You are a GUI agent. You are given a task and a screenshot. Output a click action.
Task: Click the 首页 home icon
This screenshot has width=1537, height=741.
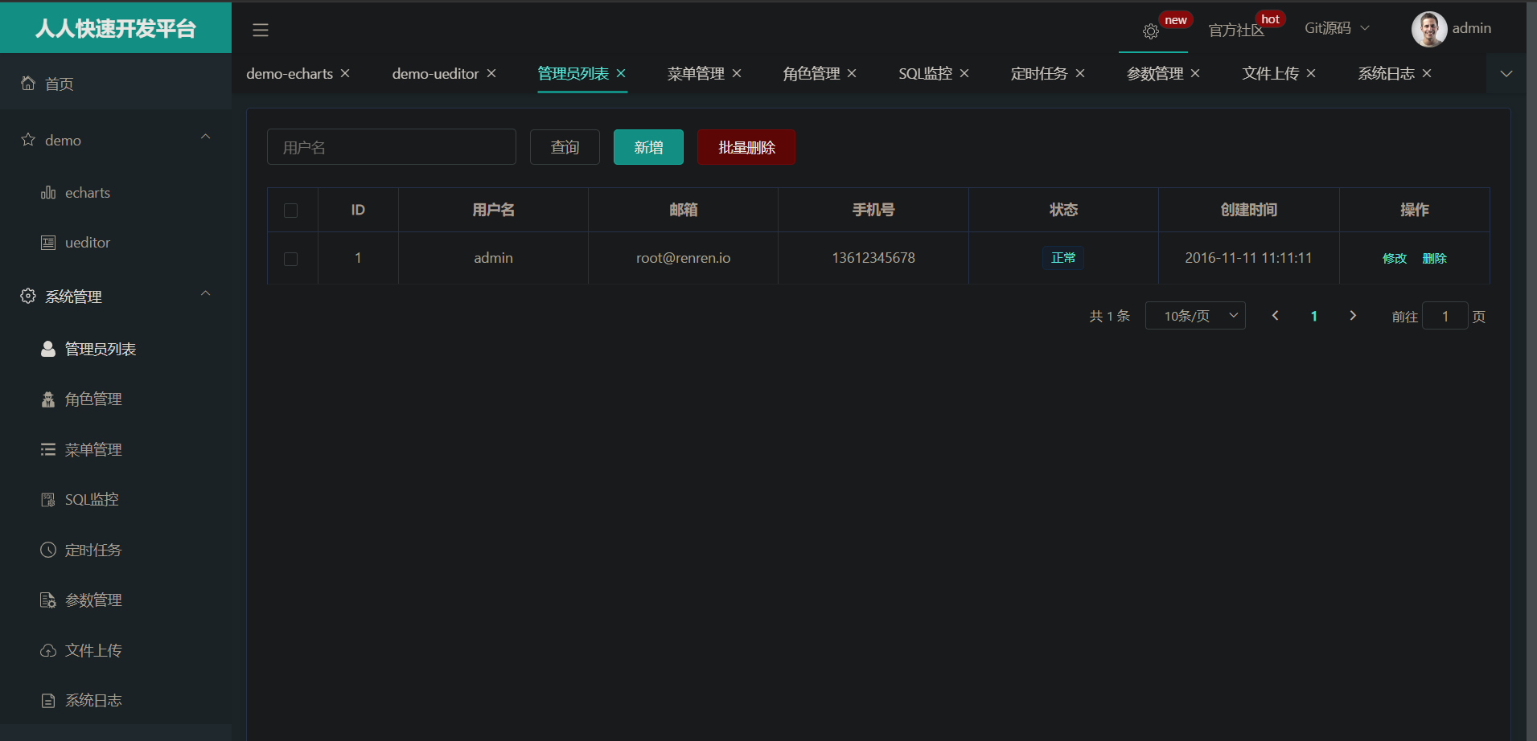point(28,84)
